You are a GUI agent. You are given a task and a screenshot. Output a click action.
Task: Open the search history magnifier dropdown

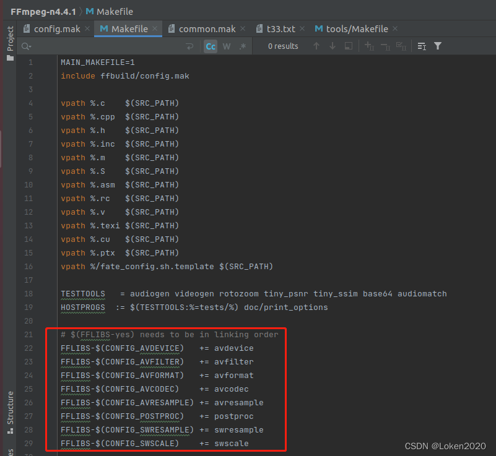[x=26, y=46]
